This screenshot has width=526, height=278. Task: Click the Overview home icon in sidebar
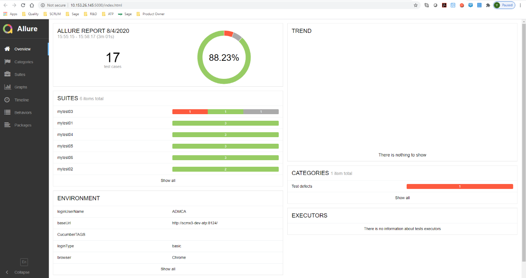click(x=7, y=49)
